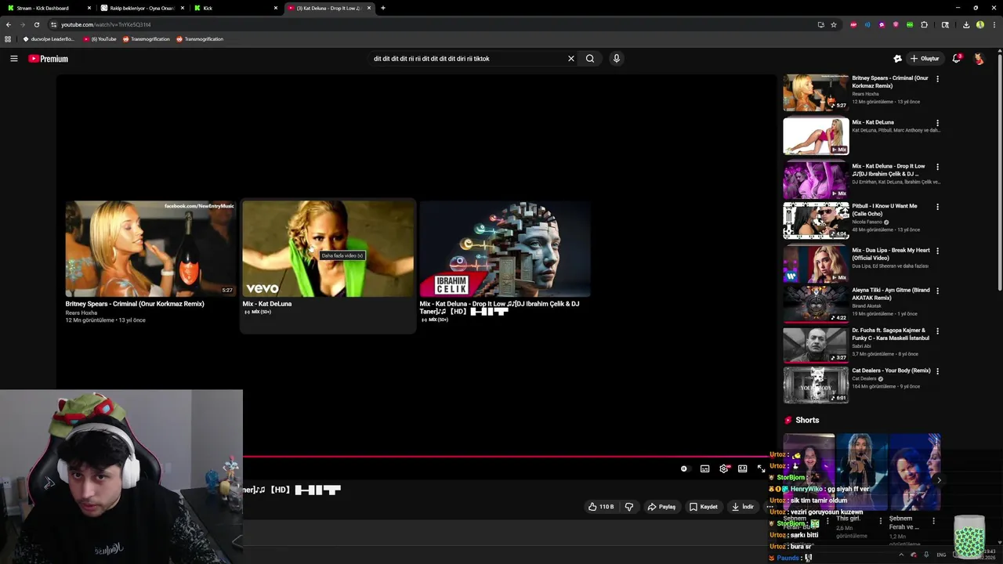Screen dimensions: 1003x564
Task: Switch to the Stream - Kick Dashboard tab
Action: (47, 8)
